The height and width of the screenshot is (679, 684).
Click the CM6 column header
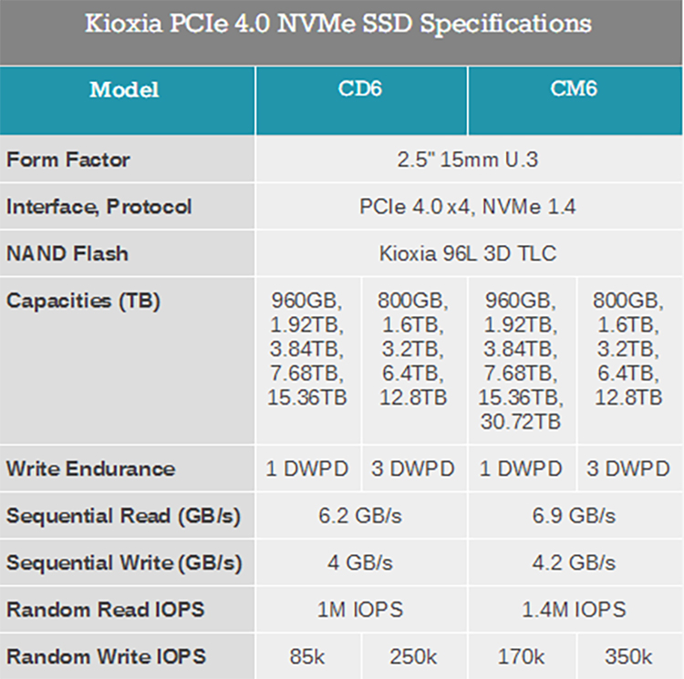tap(575, 90)
